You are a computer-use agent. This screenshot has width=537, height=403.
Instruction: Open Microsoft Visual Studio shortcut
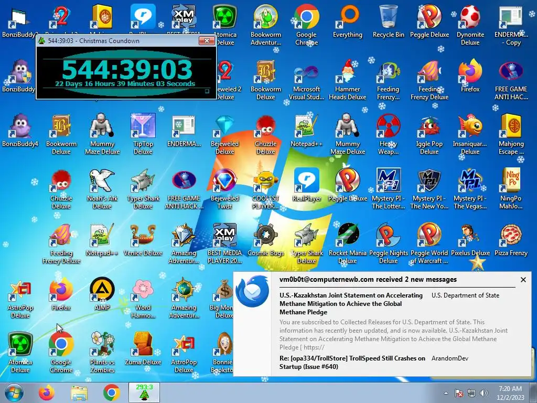pos(306,80)
